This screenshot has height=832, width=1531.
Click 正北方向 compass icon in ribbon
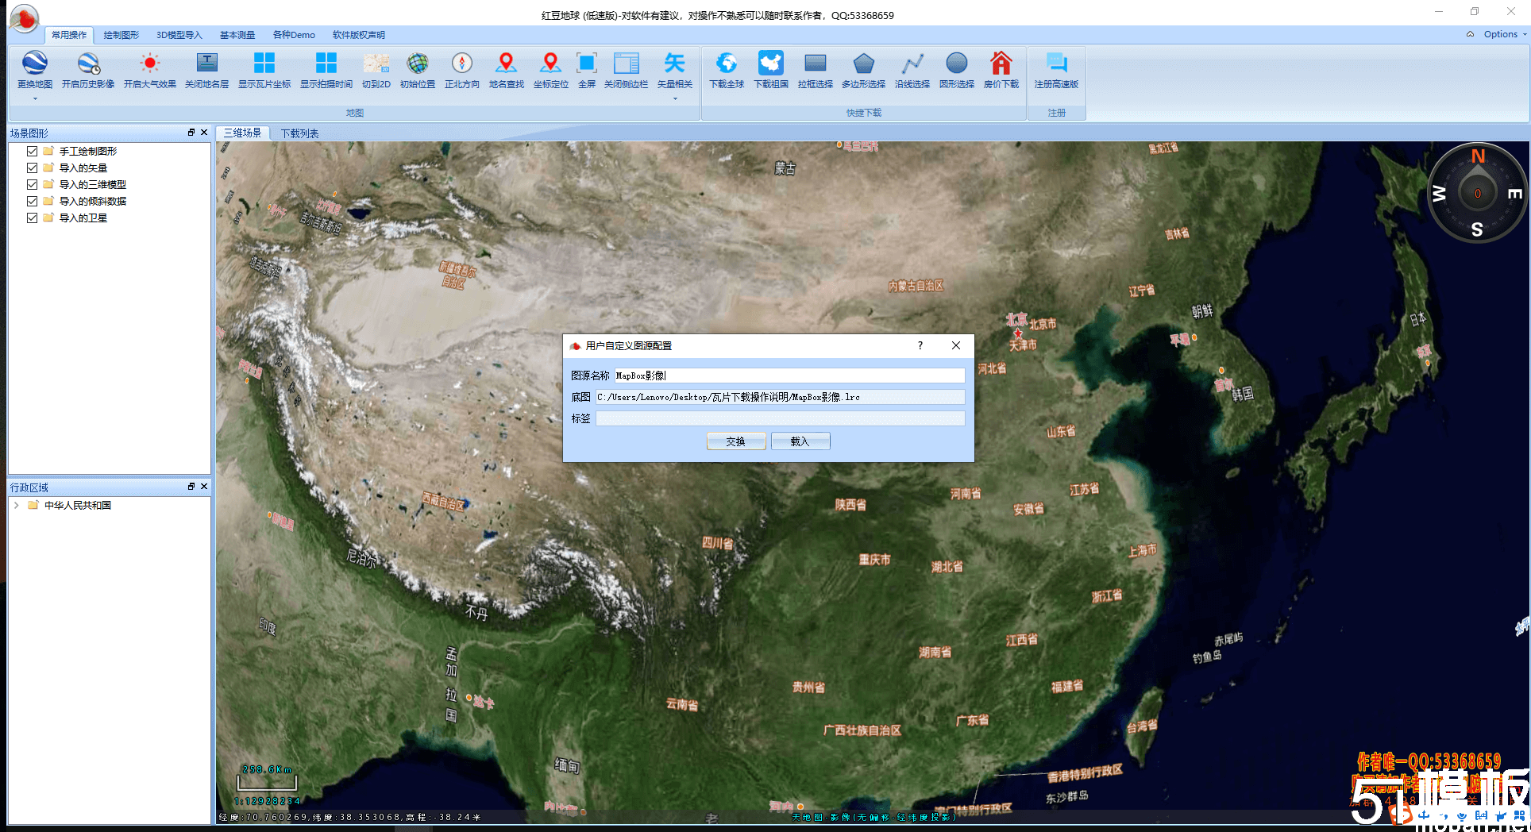coord(462,63)
